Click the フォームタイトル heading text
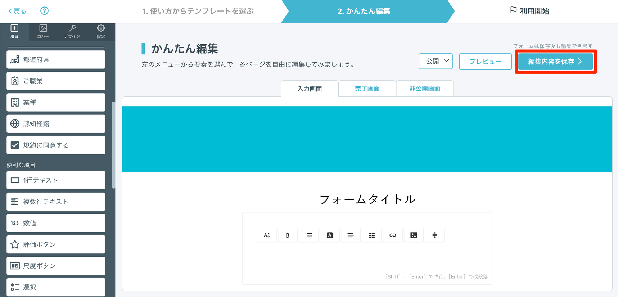 click(367, 199)
